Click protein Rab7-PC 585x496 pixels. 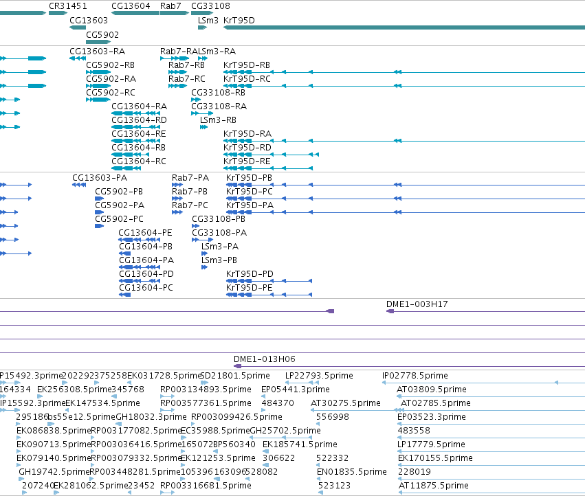pos(190,205)
